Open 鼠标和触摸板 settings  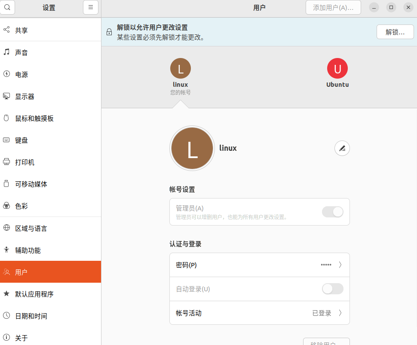(51, 118)
